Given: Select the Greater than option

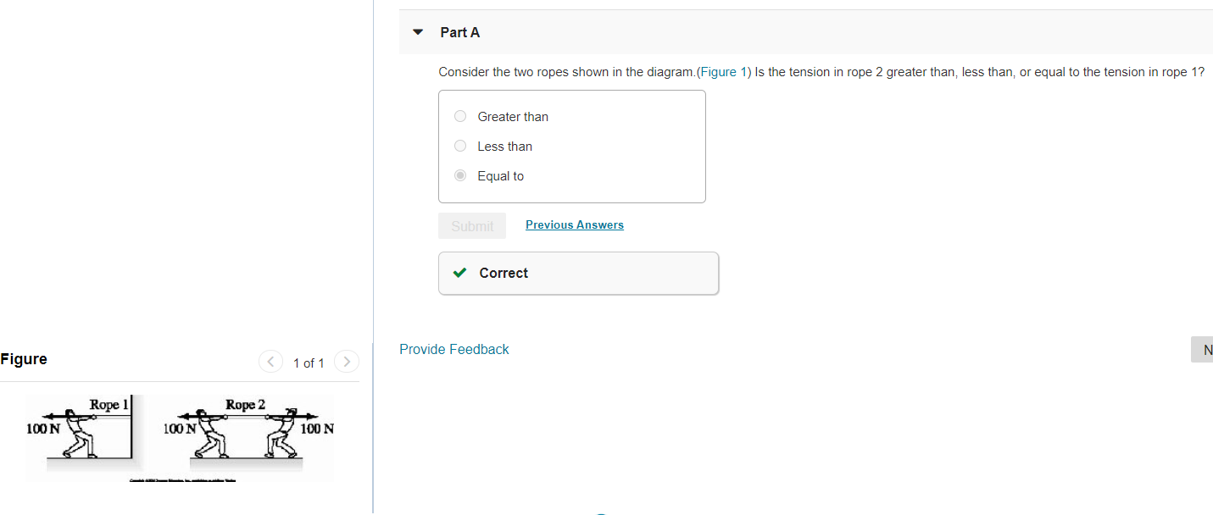Looking at the screenshot, I should pyautogui.click(x=459, y=116).
